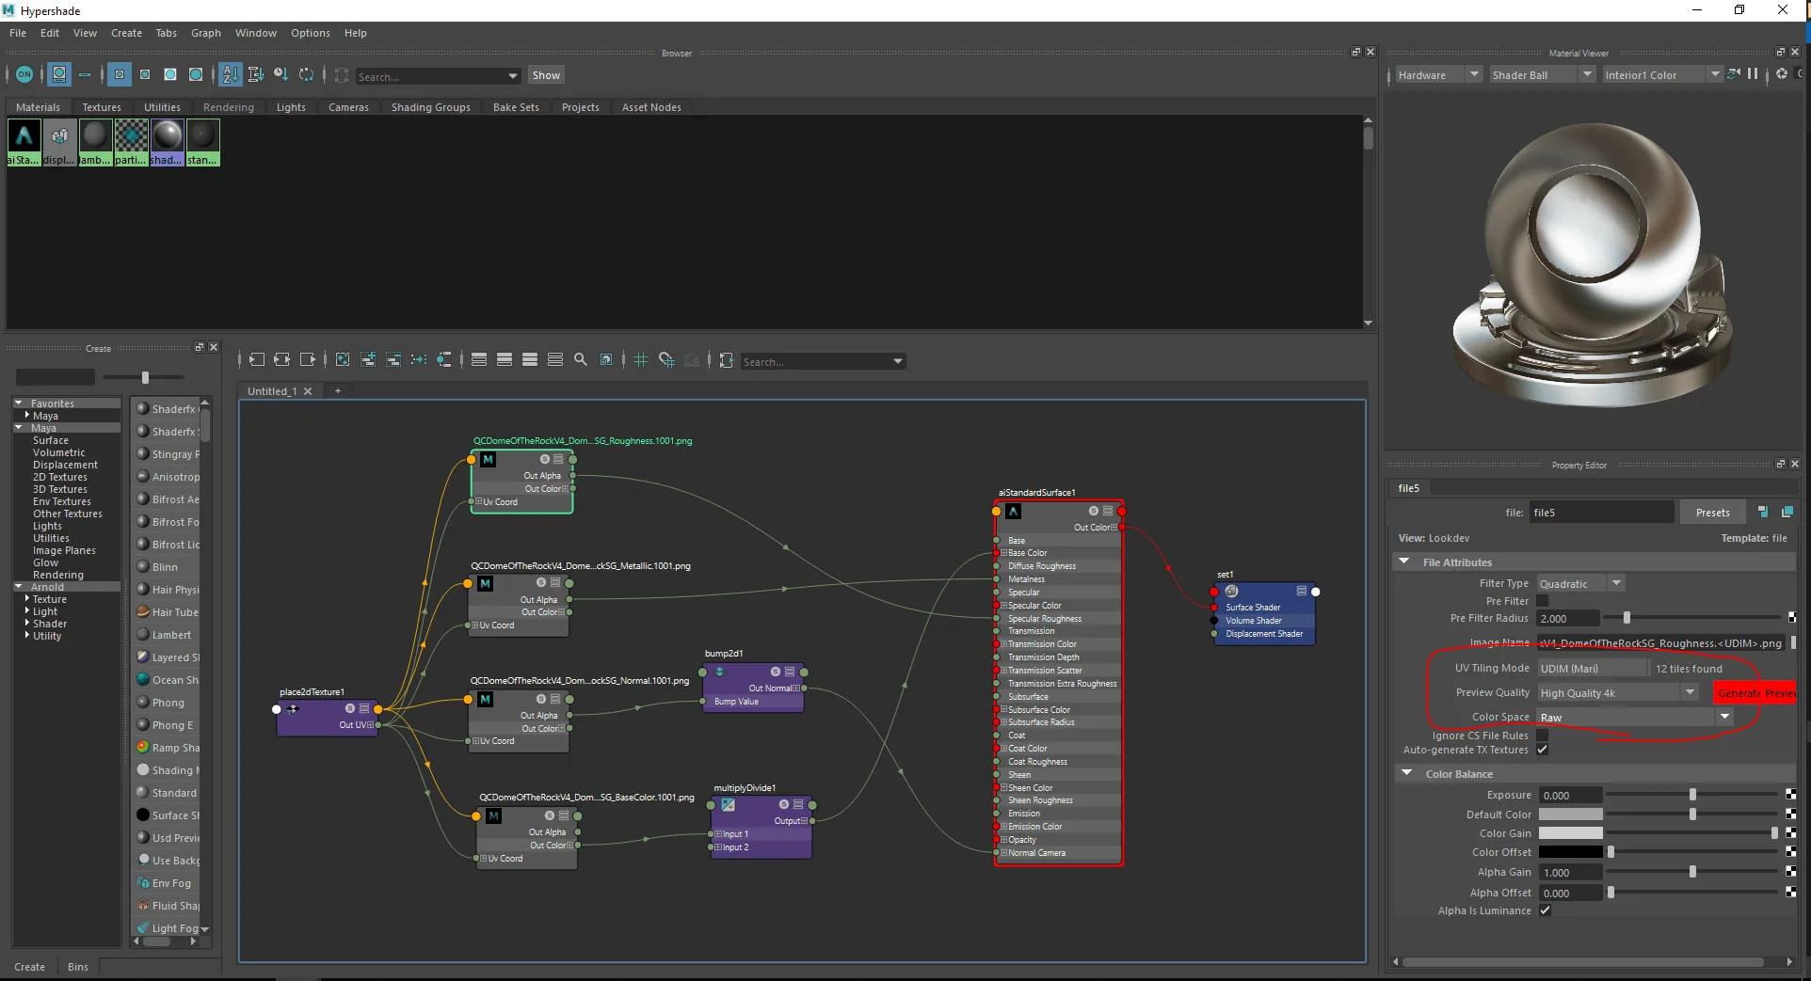Viewport: 1811px width, 981px height.
Task: Click the Alpha Gain slider
Action: tap(1691, 872)
